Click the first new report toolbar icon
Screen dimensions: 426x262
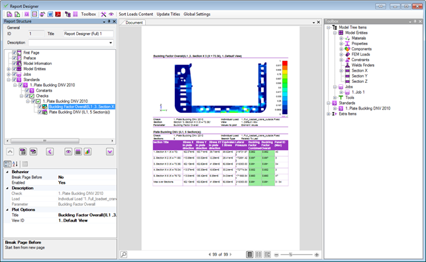[x=9, y=14]
